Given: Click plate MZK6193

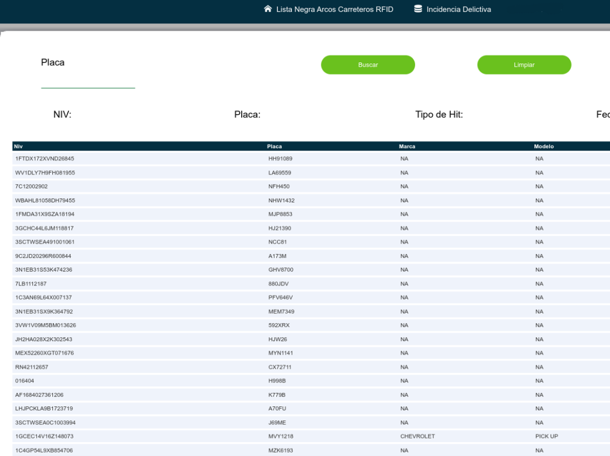Looking at the screenshot, I should (281, 450).
